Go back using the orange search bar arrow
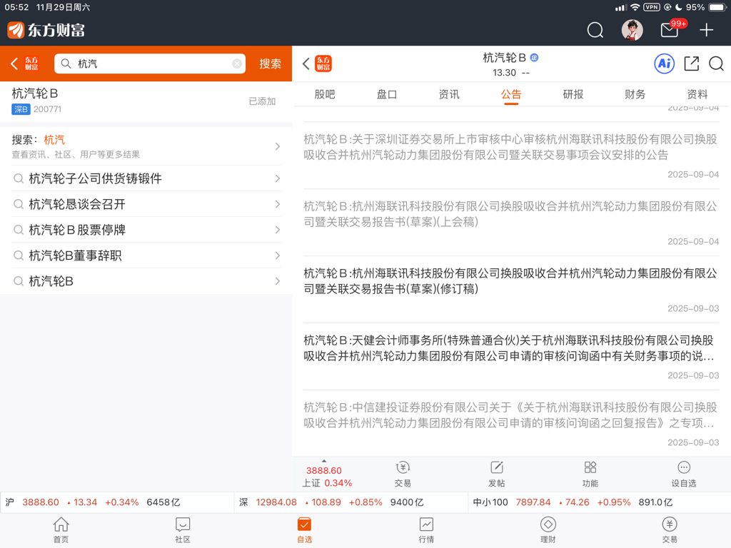 (14, 64)
